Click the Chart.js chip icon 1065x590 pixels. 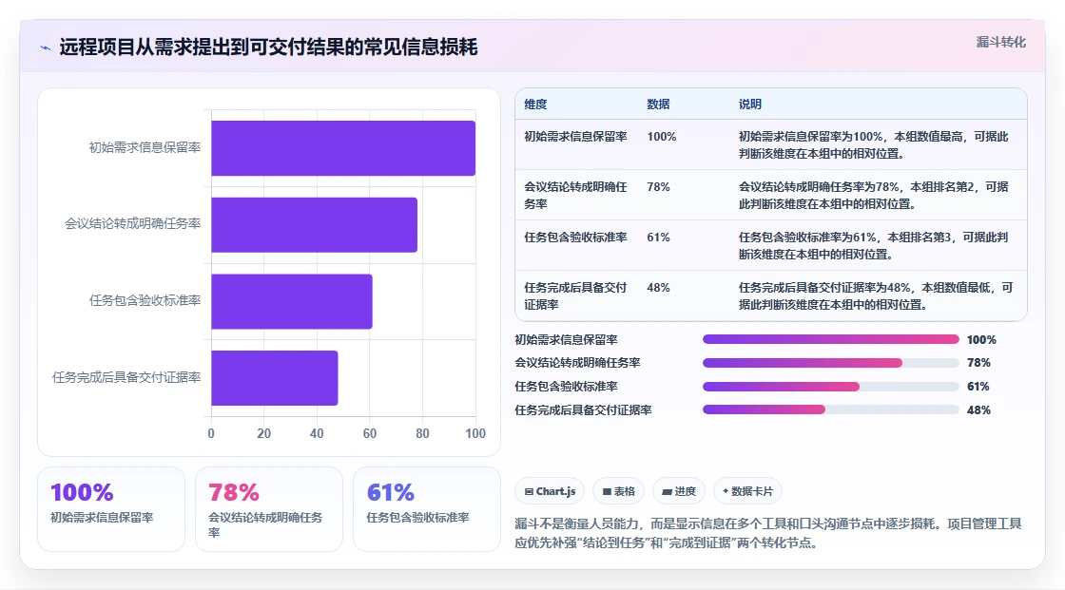(x=529, y=491)
